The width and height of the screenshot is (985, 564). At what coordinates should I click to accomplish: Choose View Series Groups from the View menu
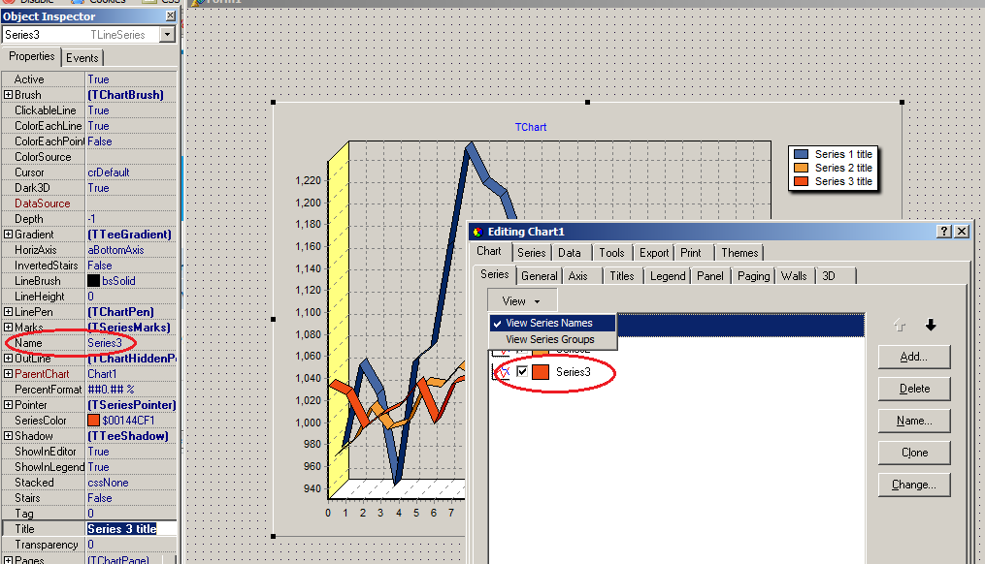[552, 339]
